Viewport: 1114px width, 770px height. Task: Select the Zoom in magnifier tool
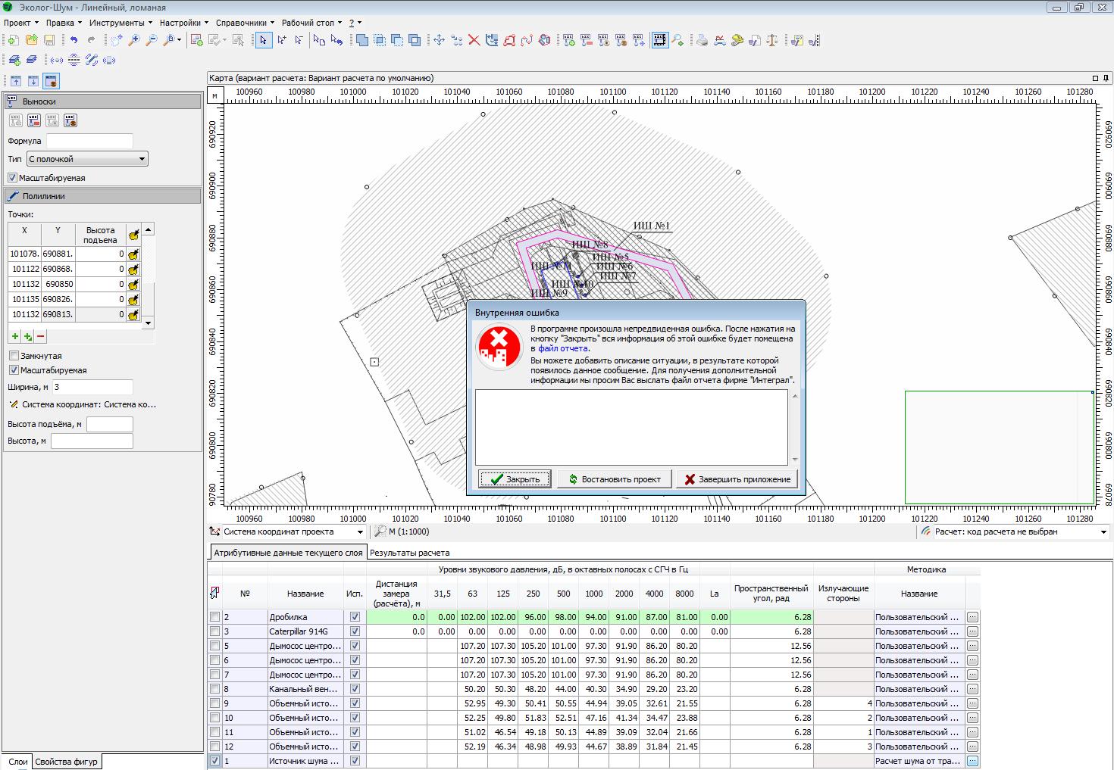134,40
